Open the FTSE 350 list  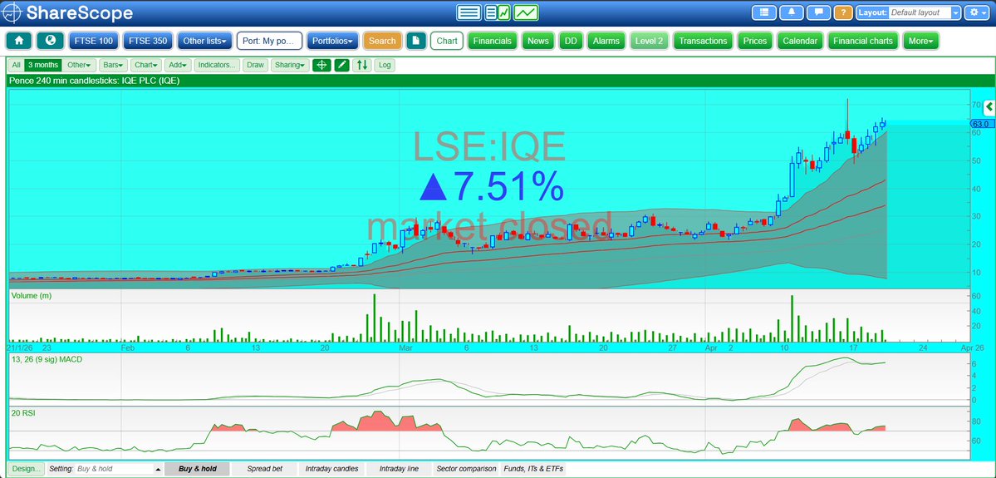[x=148, y=41]
